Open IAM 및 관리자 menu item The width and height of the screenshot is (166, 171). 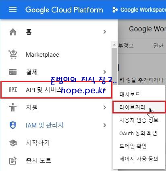(56, 125)
